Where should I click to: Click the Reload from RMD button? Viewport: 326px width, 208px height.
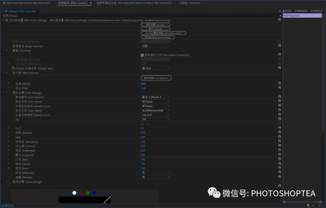pyautogui.click(x=163, y=33)
